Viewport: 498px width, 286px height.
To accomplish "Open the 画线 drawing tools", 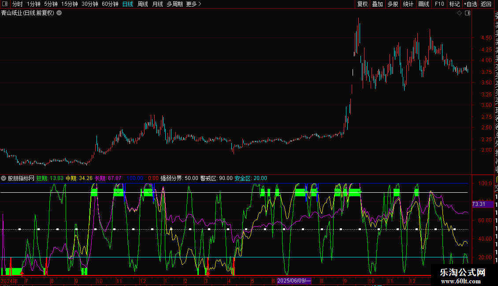I will pyautogui.click(x=424, y=4).
